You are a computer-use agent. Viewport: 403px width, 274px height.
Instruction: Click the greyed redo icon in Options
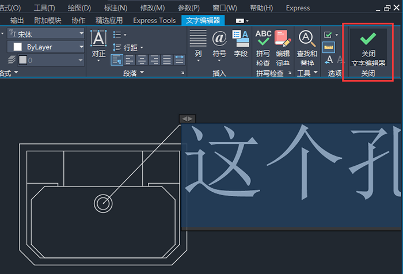coord(340,60)
